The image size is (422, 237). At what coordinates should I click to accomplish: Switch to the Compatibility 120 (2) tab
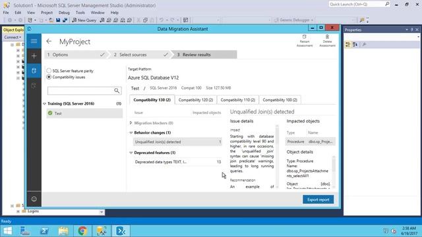pyautogui.click(x=196, y=99)
